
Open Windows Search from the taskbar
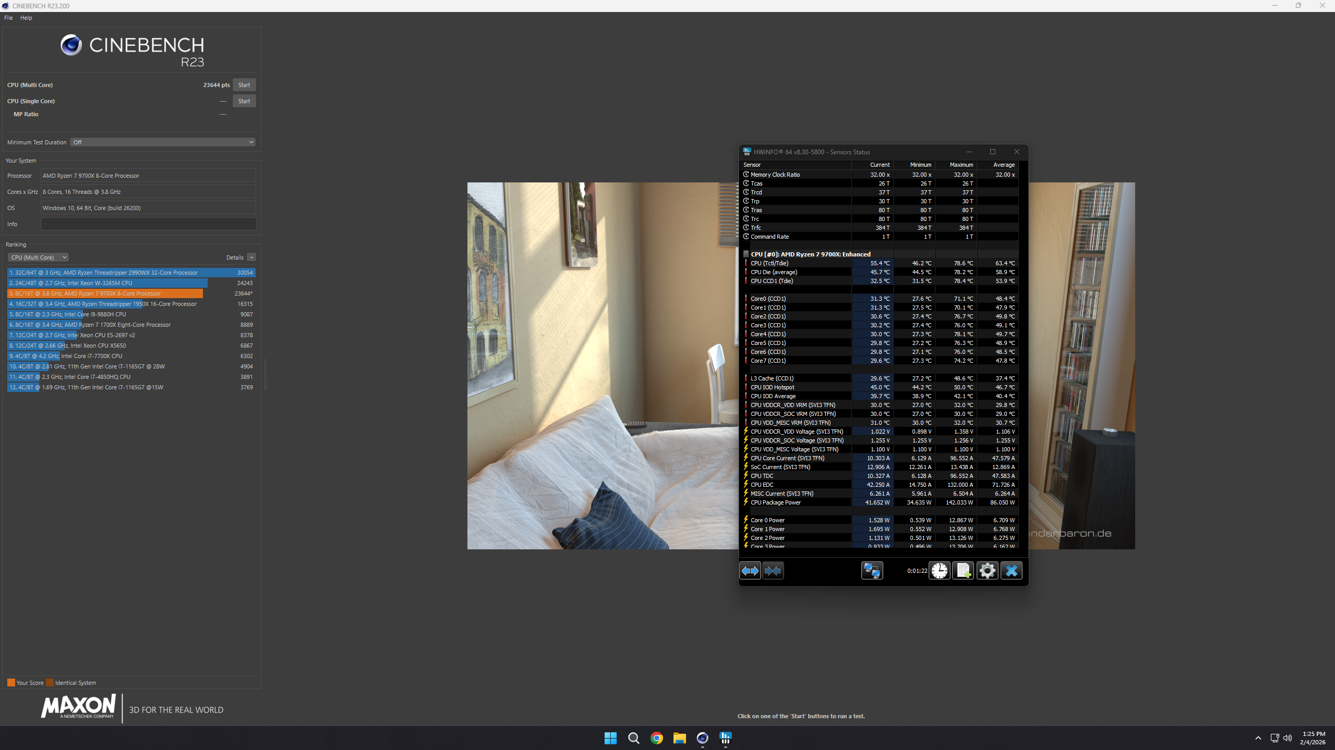point(633,738)
